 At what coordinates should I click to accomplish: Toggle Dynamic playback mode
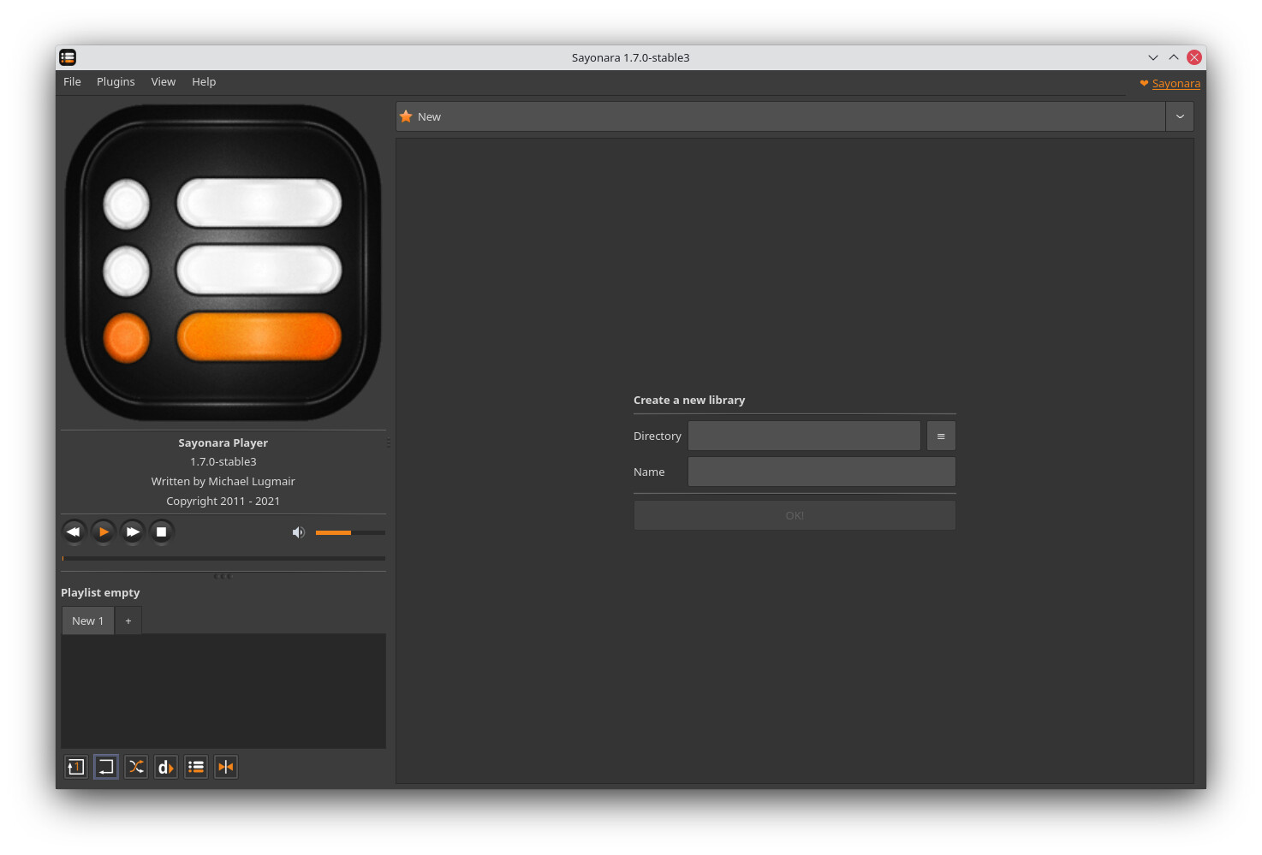click(x=166, y=767)
